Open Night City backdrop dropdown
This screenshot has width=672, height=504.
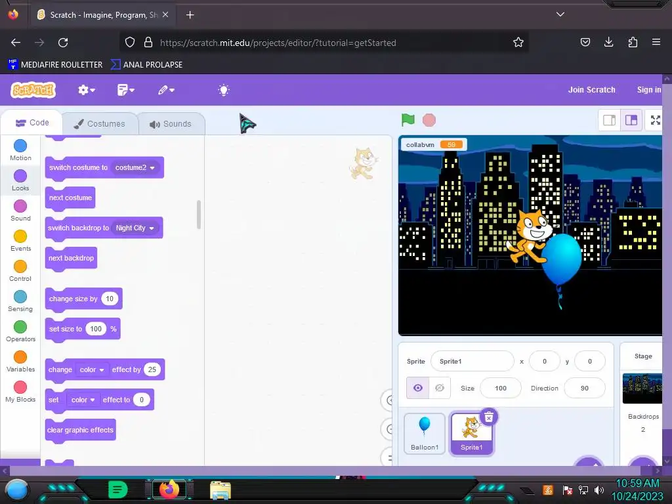(135, 228)
